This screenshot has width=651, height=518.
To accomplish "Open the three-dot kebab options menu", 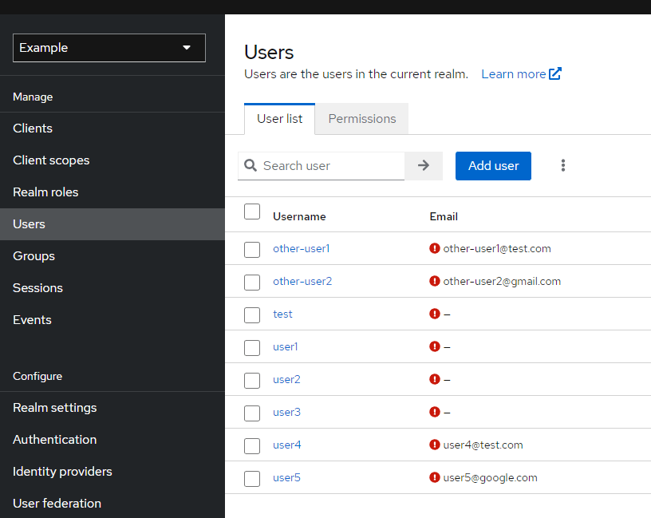I will pyautogui.click(x=563, y=165).
